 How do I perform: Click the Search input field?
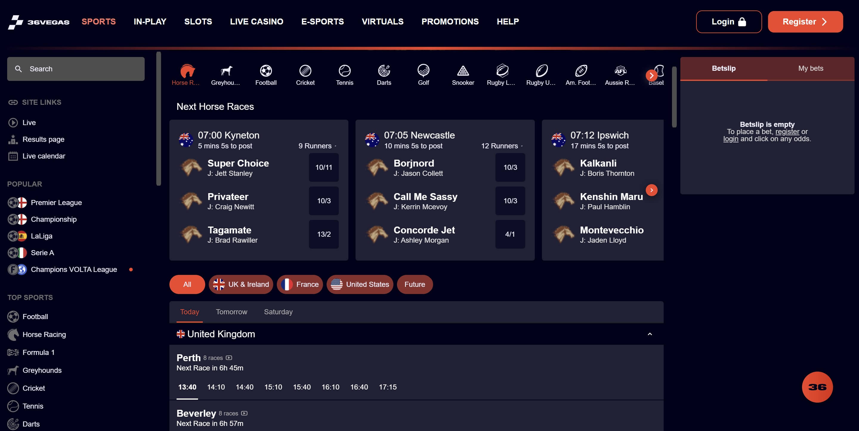click(76, 69)
